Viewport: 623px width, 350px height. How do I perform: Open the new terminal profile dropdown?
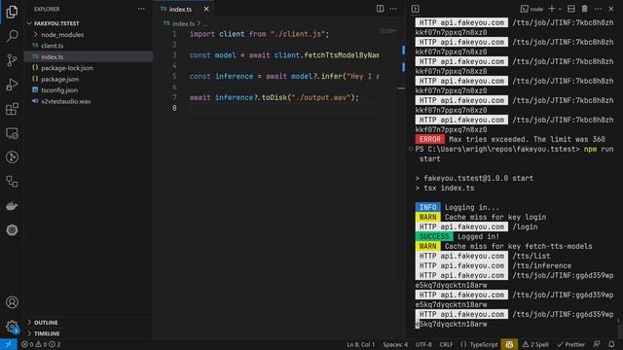(560, 9)
